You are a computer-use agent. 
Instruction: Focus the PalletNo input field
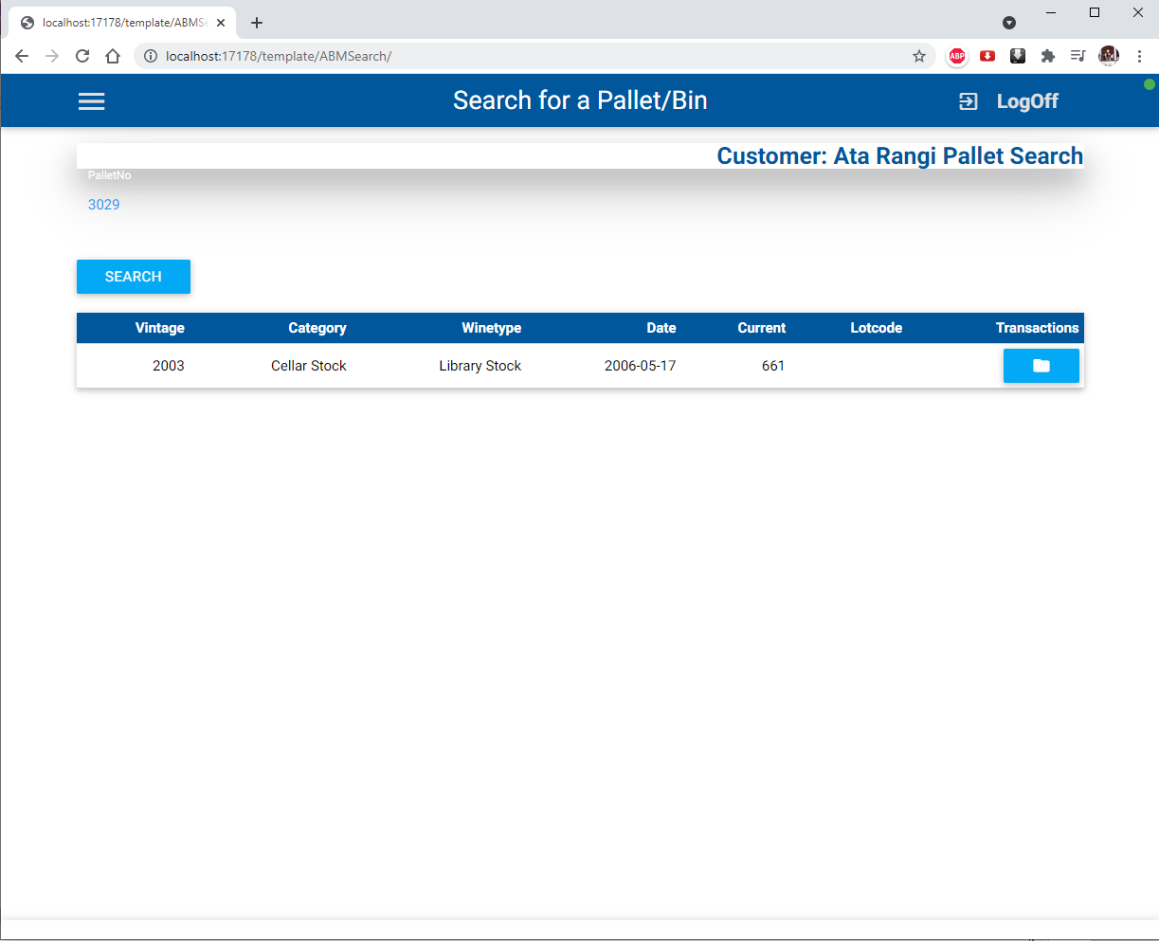pos(580,205)
